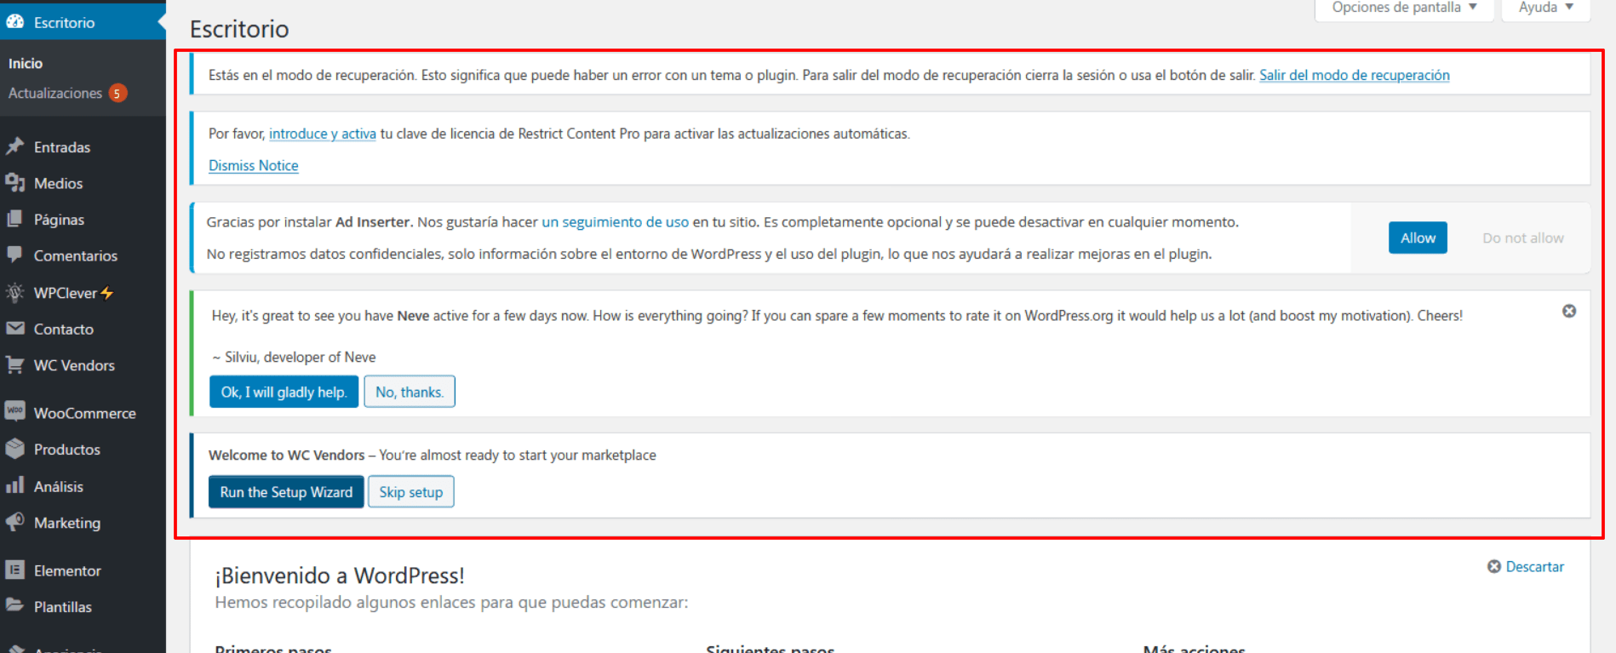Click Salir del modo de recuperación link
1616x653 pixels.
tap(1354, 75)
